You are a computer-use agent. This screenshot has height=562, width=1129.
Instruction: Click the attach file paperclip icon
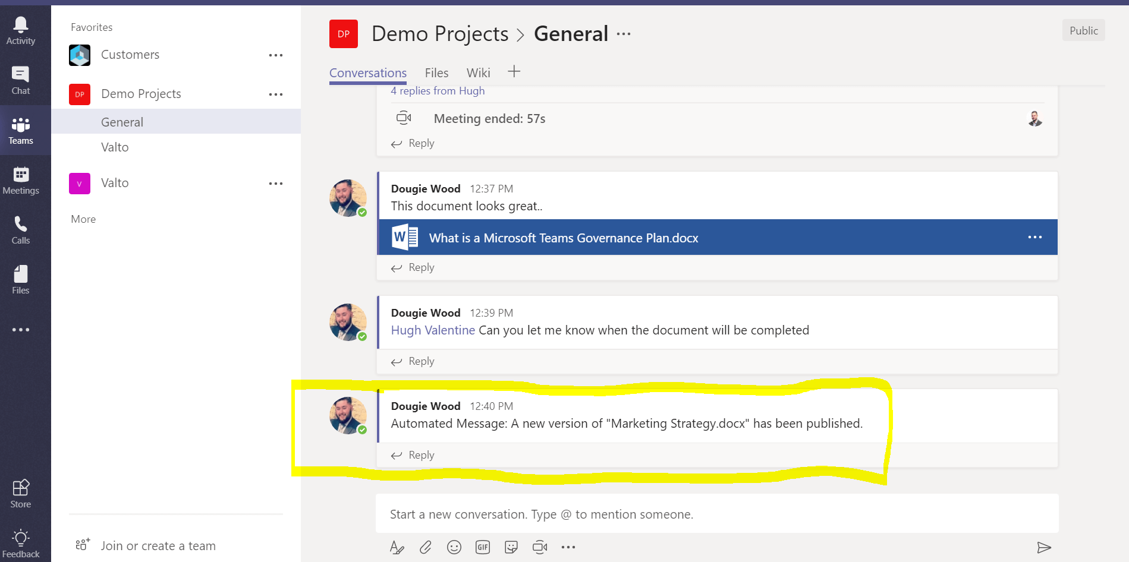tap(426, 547)
